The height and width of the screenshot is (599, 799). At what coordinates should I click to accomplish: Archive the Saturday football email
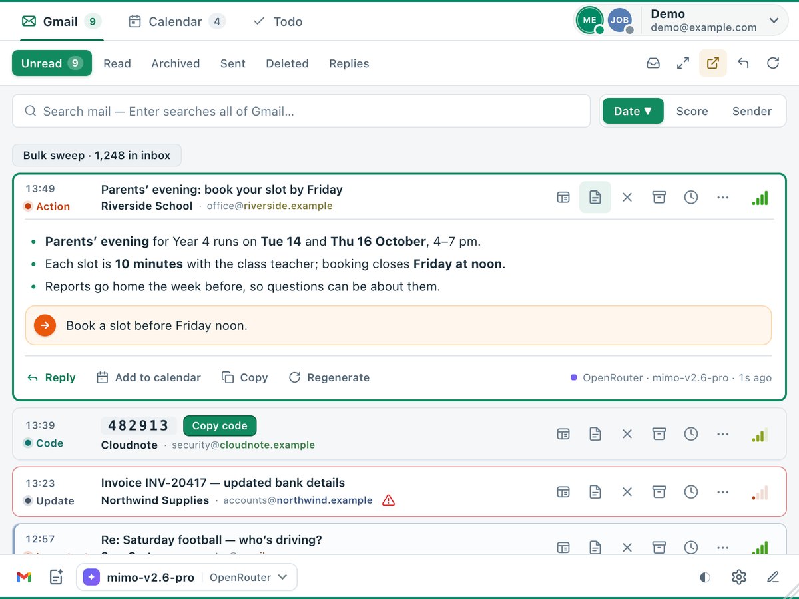coord(659,548)
